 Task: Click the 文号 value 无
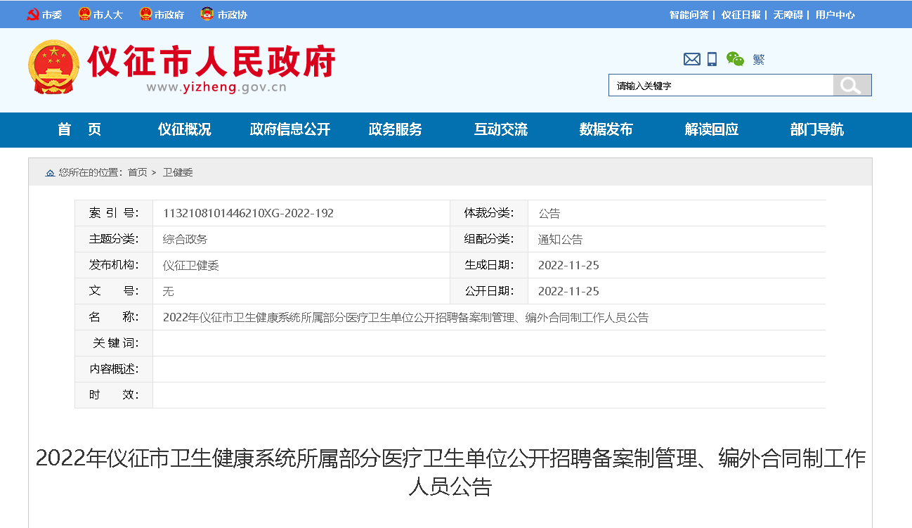click(x=169, y=291)
